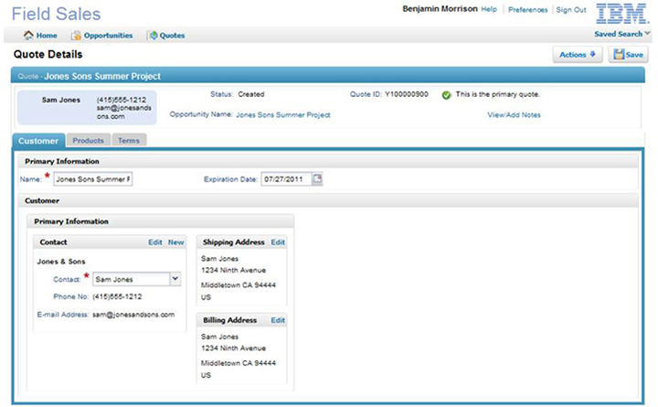Image resolution: width=658 pixels, height=407 pixels.
Task: Edit the Shipping Address
Action: [278, 242]
